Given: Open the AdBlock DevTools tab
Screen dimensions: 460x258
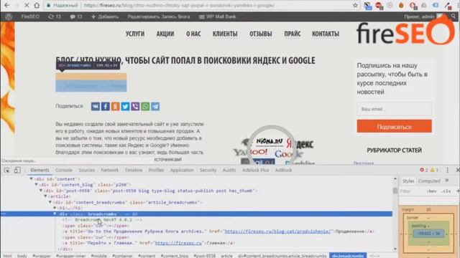Looking at the screenshot, I should tap(283, 171).
